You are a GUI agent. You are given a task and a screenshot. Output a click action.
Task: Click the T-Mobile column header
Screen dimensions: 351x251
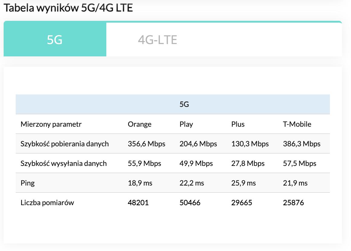pyautogui.click(x=297, y=124)
